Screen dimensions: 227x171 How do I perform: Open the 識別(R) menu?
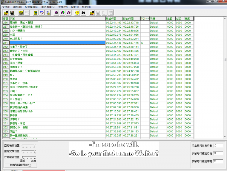click(x=18, y=7)
